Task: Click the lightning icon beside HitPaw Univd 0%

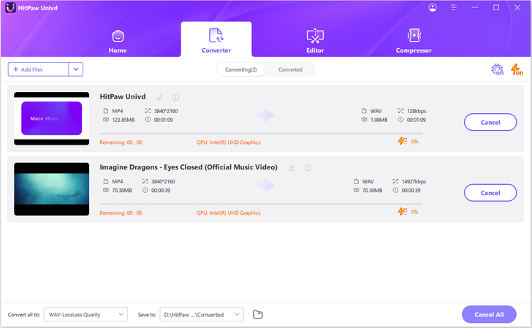Action: [403, 141]
